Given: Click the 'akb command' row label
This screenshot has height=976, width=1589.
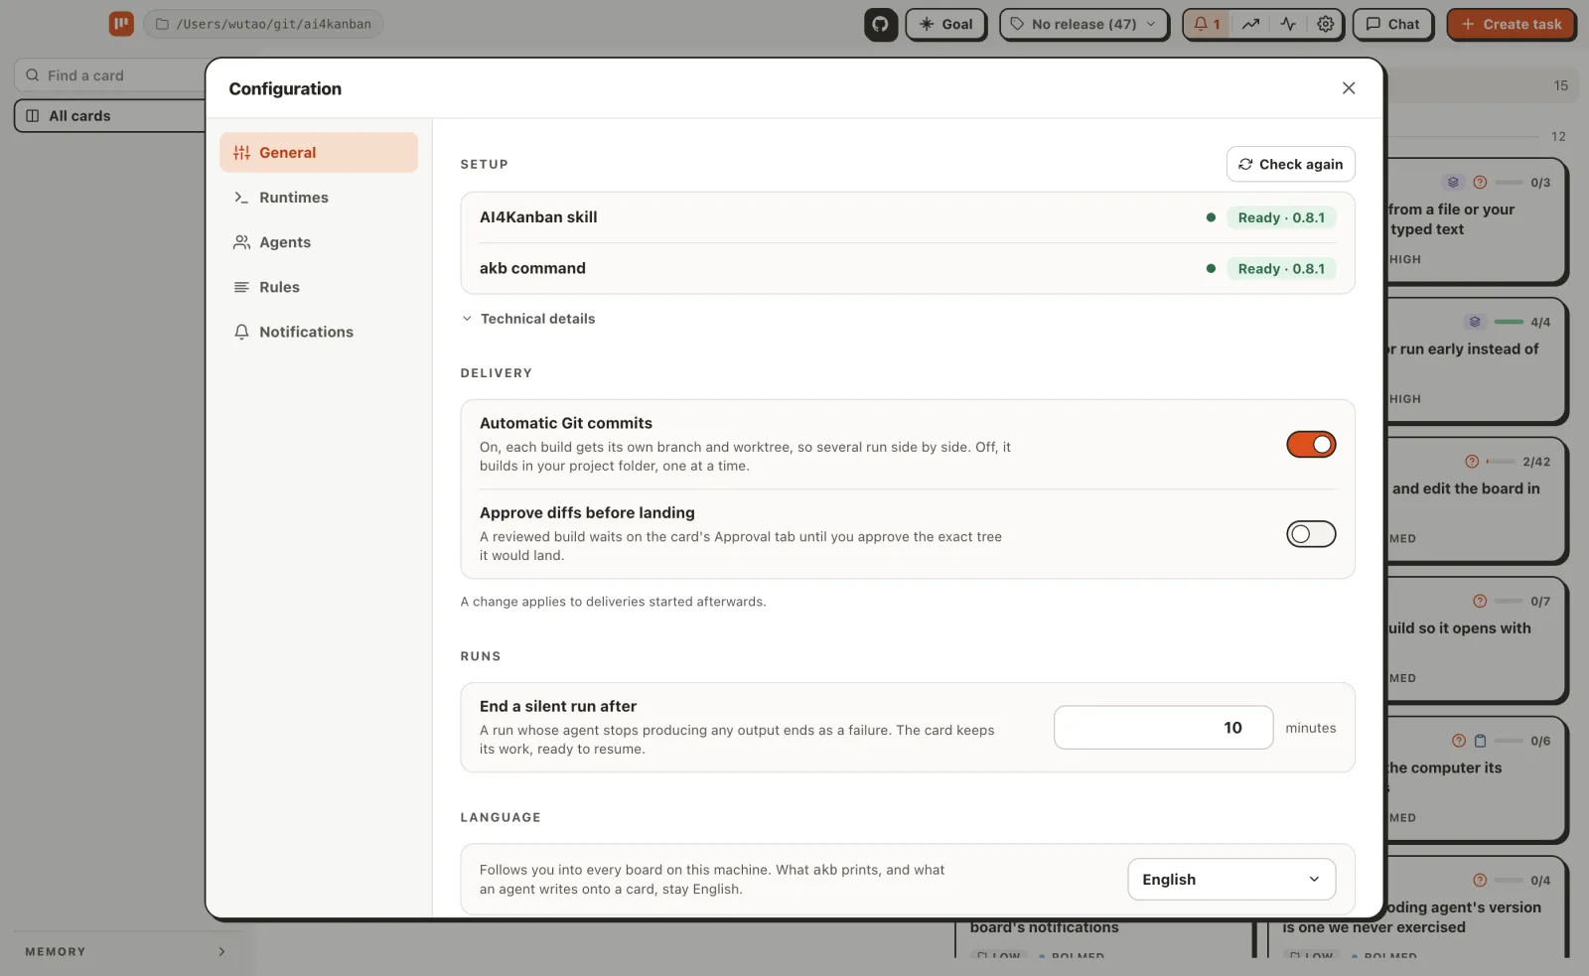Looking at the screenshot, I should tap(532, 268).
